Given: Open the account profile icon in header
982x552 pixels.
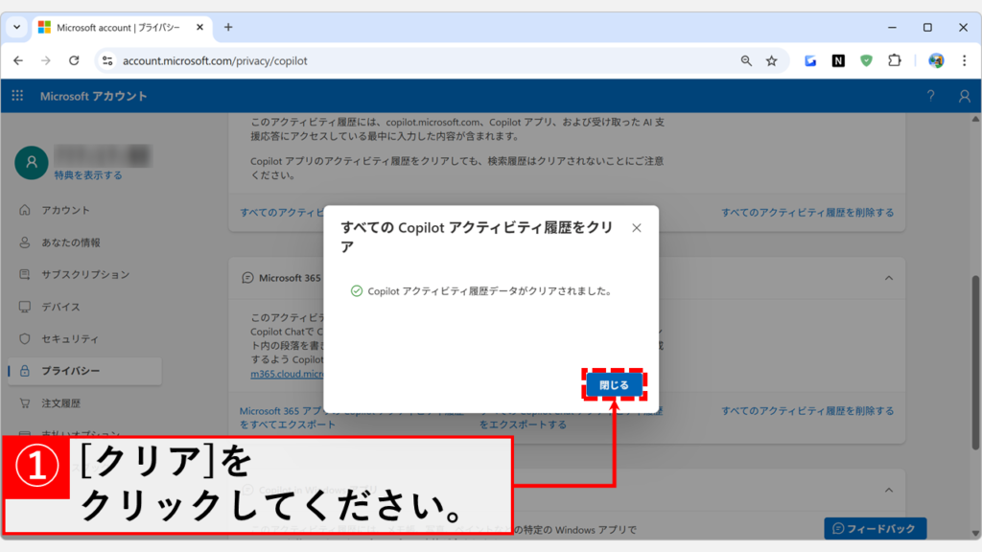Looking at the screenshot, I should [x=964, y=96].
